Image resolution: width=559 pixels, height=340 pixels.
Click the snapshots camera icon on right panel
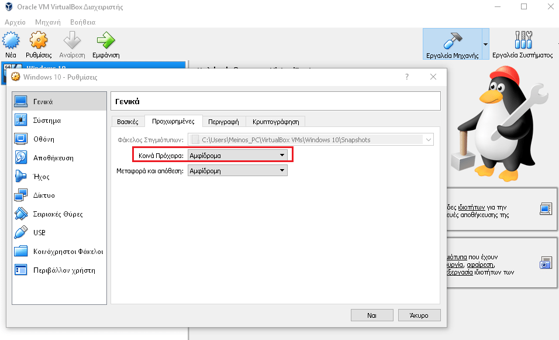coord(546,263)
